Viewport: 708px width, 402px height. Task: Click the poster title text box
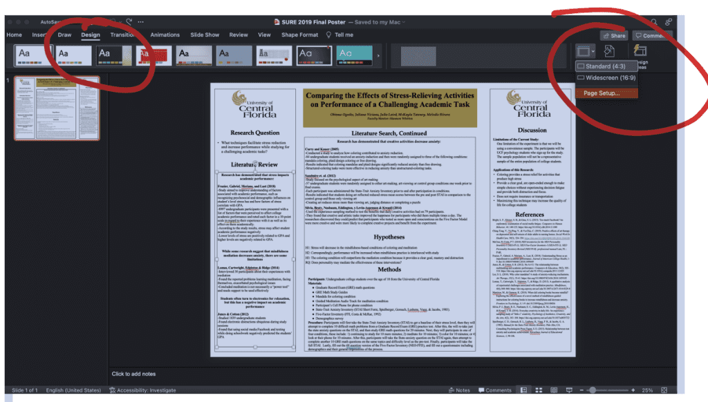coord(390,108)
